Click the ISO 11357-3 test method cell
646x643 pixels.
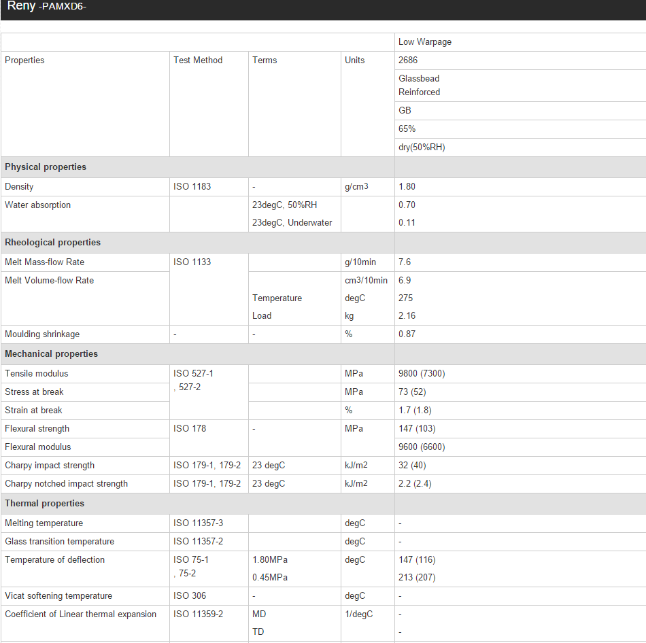[x=198, y=523]
